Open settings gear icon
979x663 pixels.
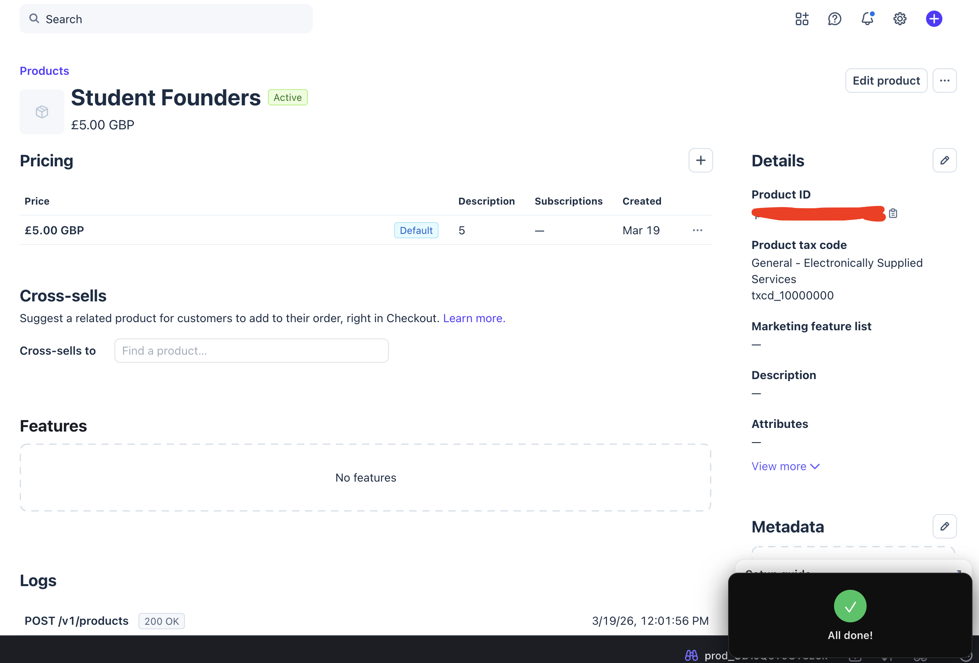(x=900, y=19)
